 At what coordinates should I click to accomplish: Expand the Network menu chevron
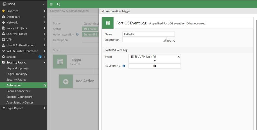pyautogui.click(x=45, y=22)
